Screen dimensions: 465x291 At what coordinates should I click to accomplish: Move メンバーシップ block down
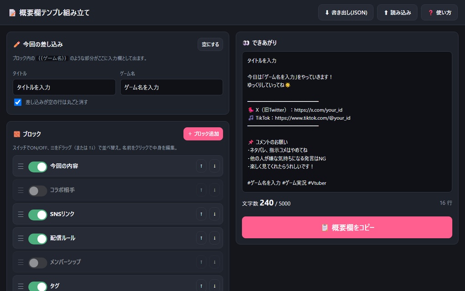coord(214,262)
